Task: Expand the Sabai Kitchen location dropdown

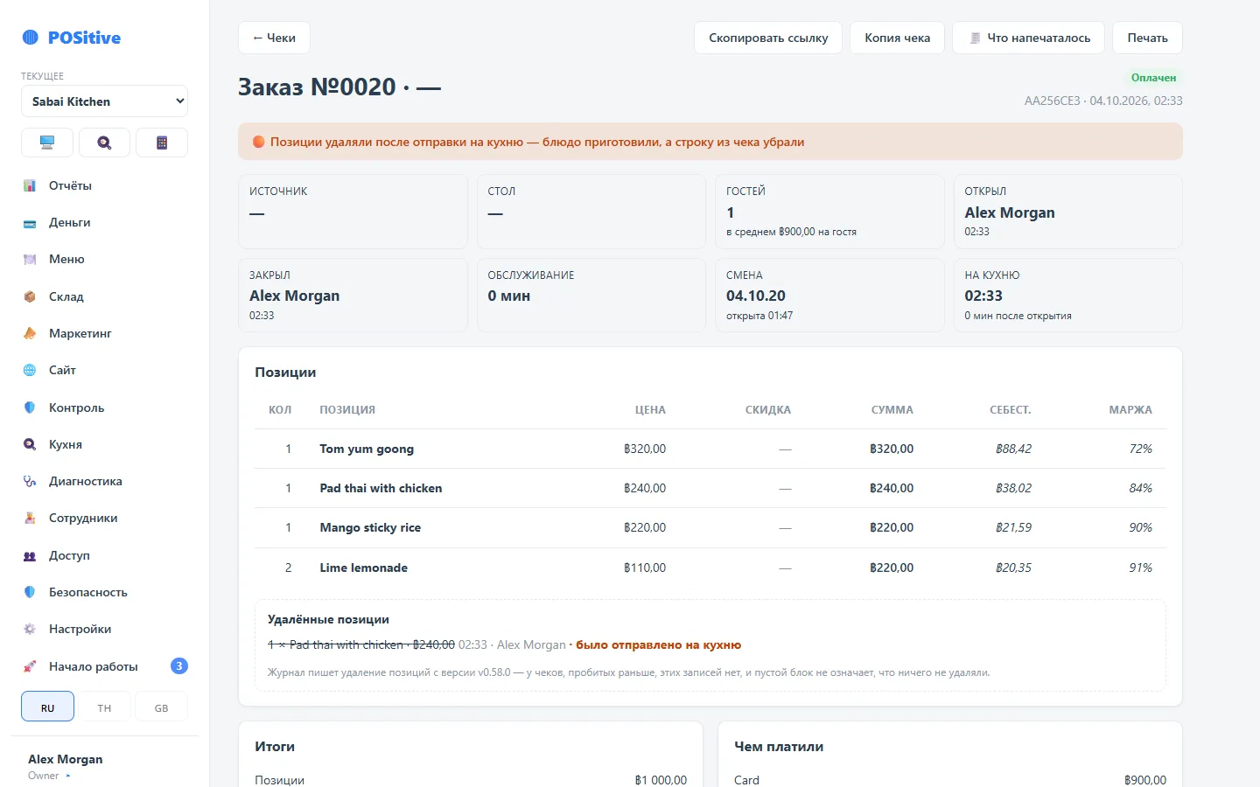Action: pyautogui.click(x=104, y=101)
